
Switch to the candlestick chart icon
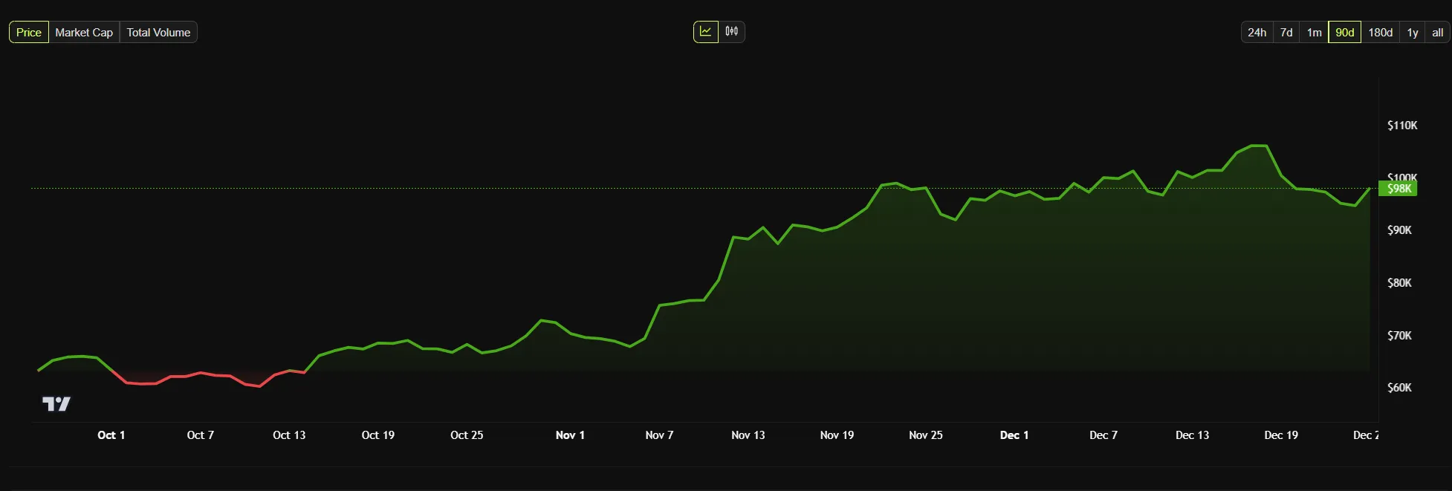732,32
